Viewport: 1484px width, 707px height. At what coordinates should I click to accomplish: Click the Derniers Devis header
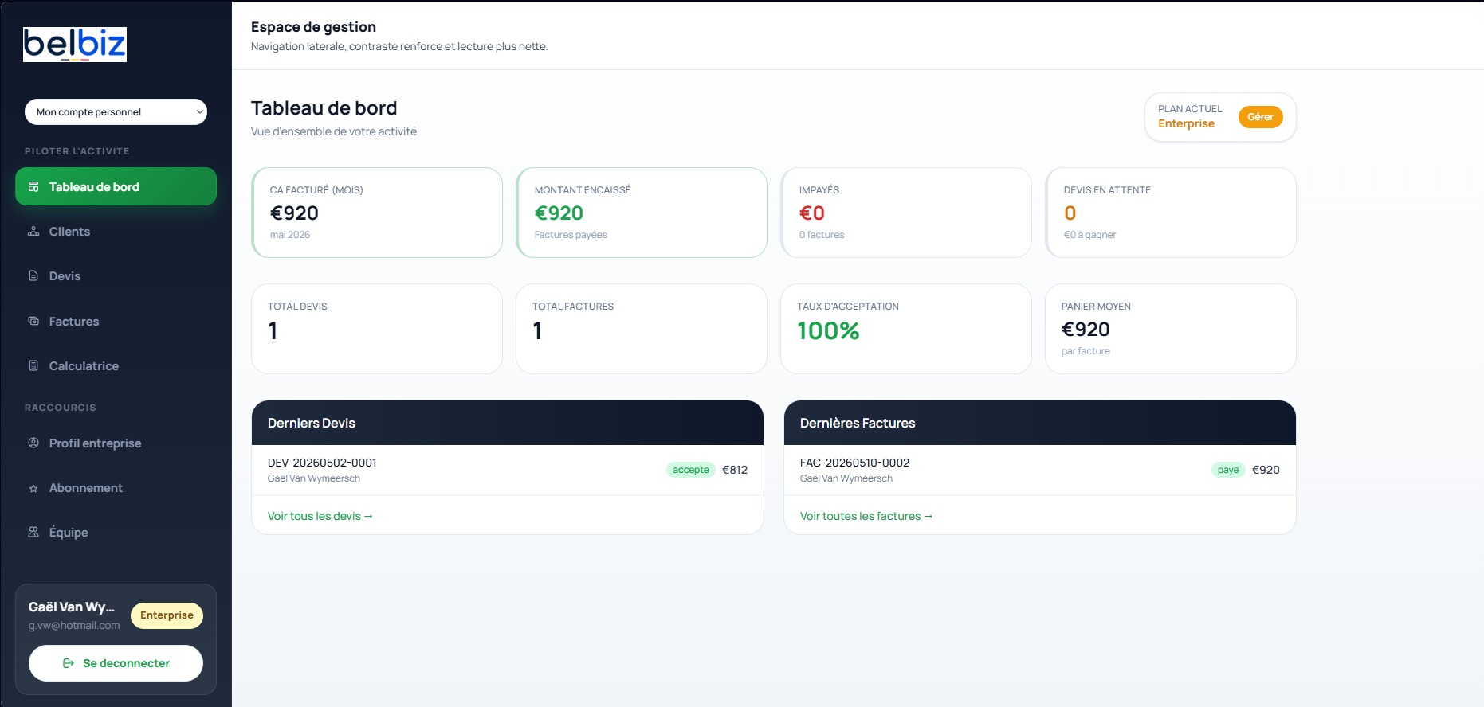(x=508, y=423)
